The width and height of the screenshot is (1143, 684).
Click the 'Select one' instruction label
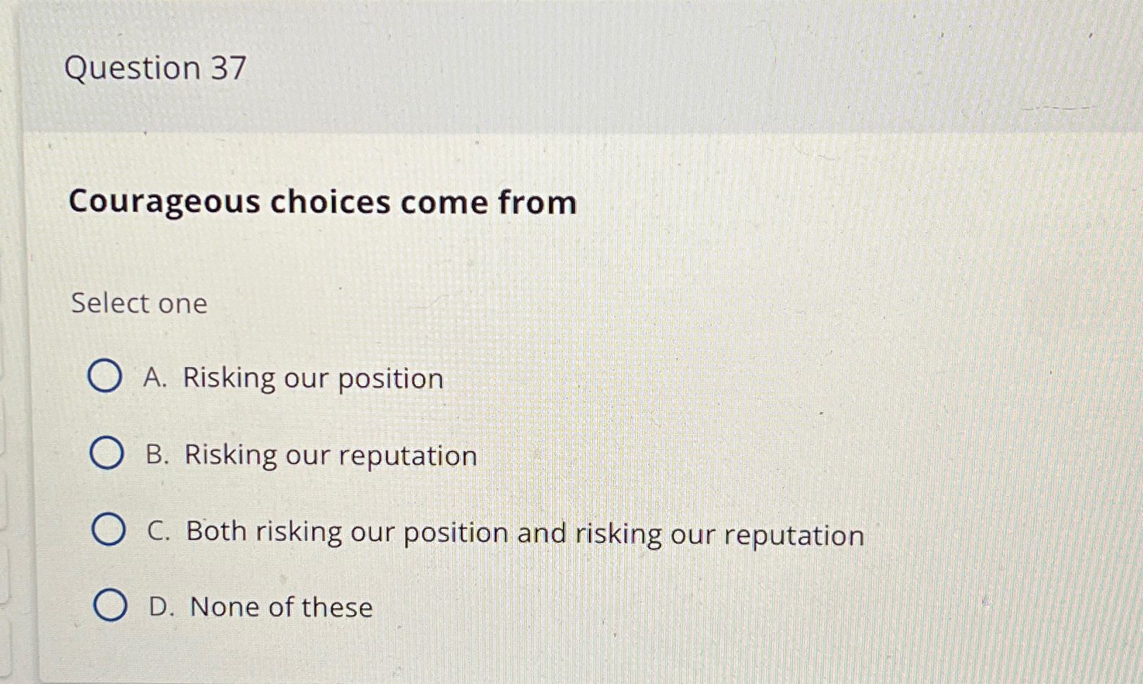(x=139, y=303)
